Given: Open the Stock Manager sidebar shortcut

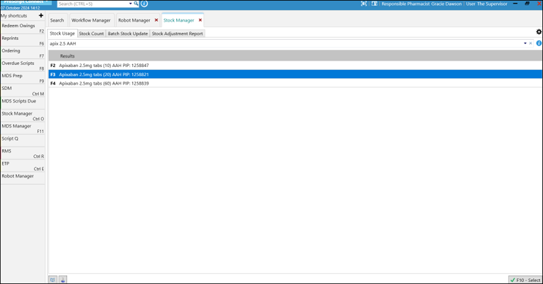Looking at the screenshot, I should tap(23, 116).
